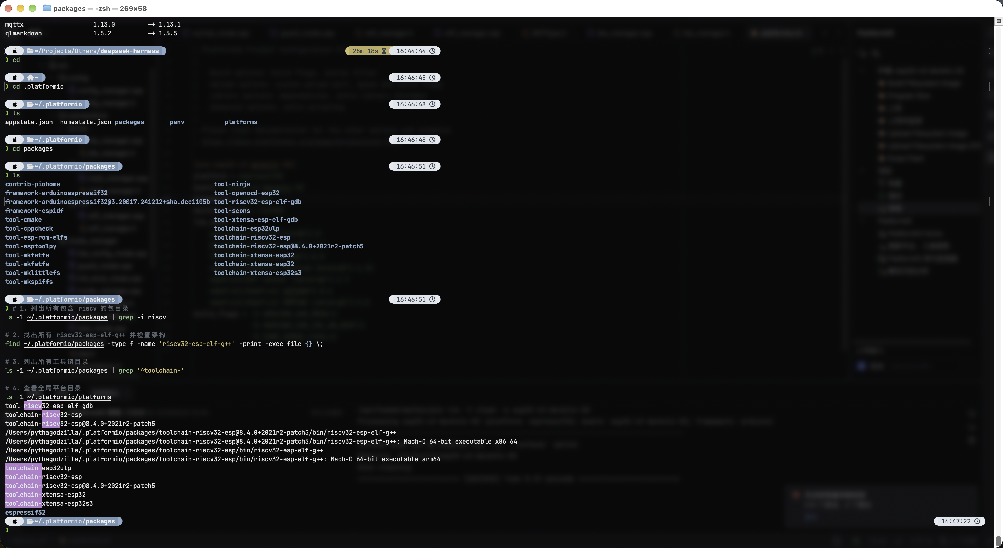This screenshot has width=1003, height=548.
Task: Click 'tool-xtensa-esp-elf-gdb' in the packages listing
Action: pos(255,219)
